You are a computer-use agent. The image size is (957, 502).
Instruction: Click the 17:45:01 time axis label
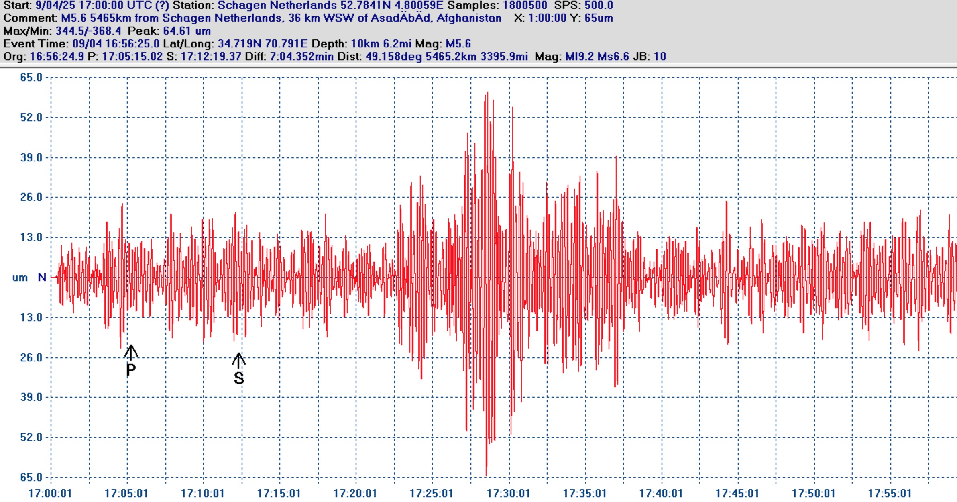tap(737, 493)
